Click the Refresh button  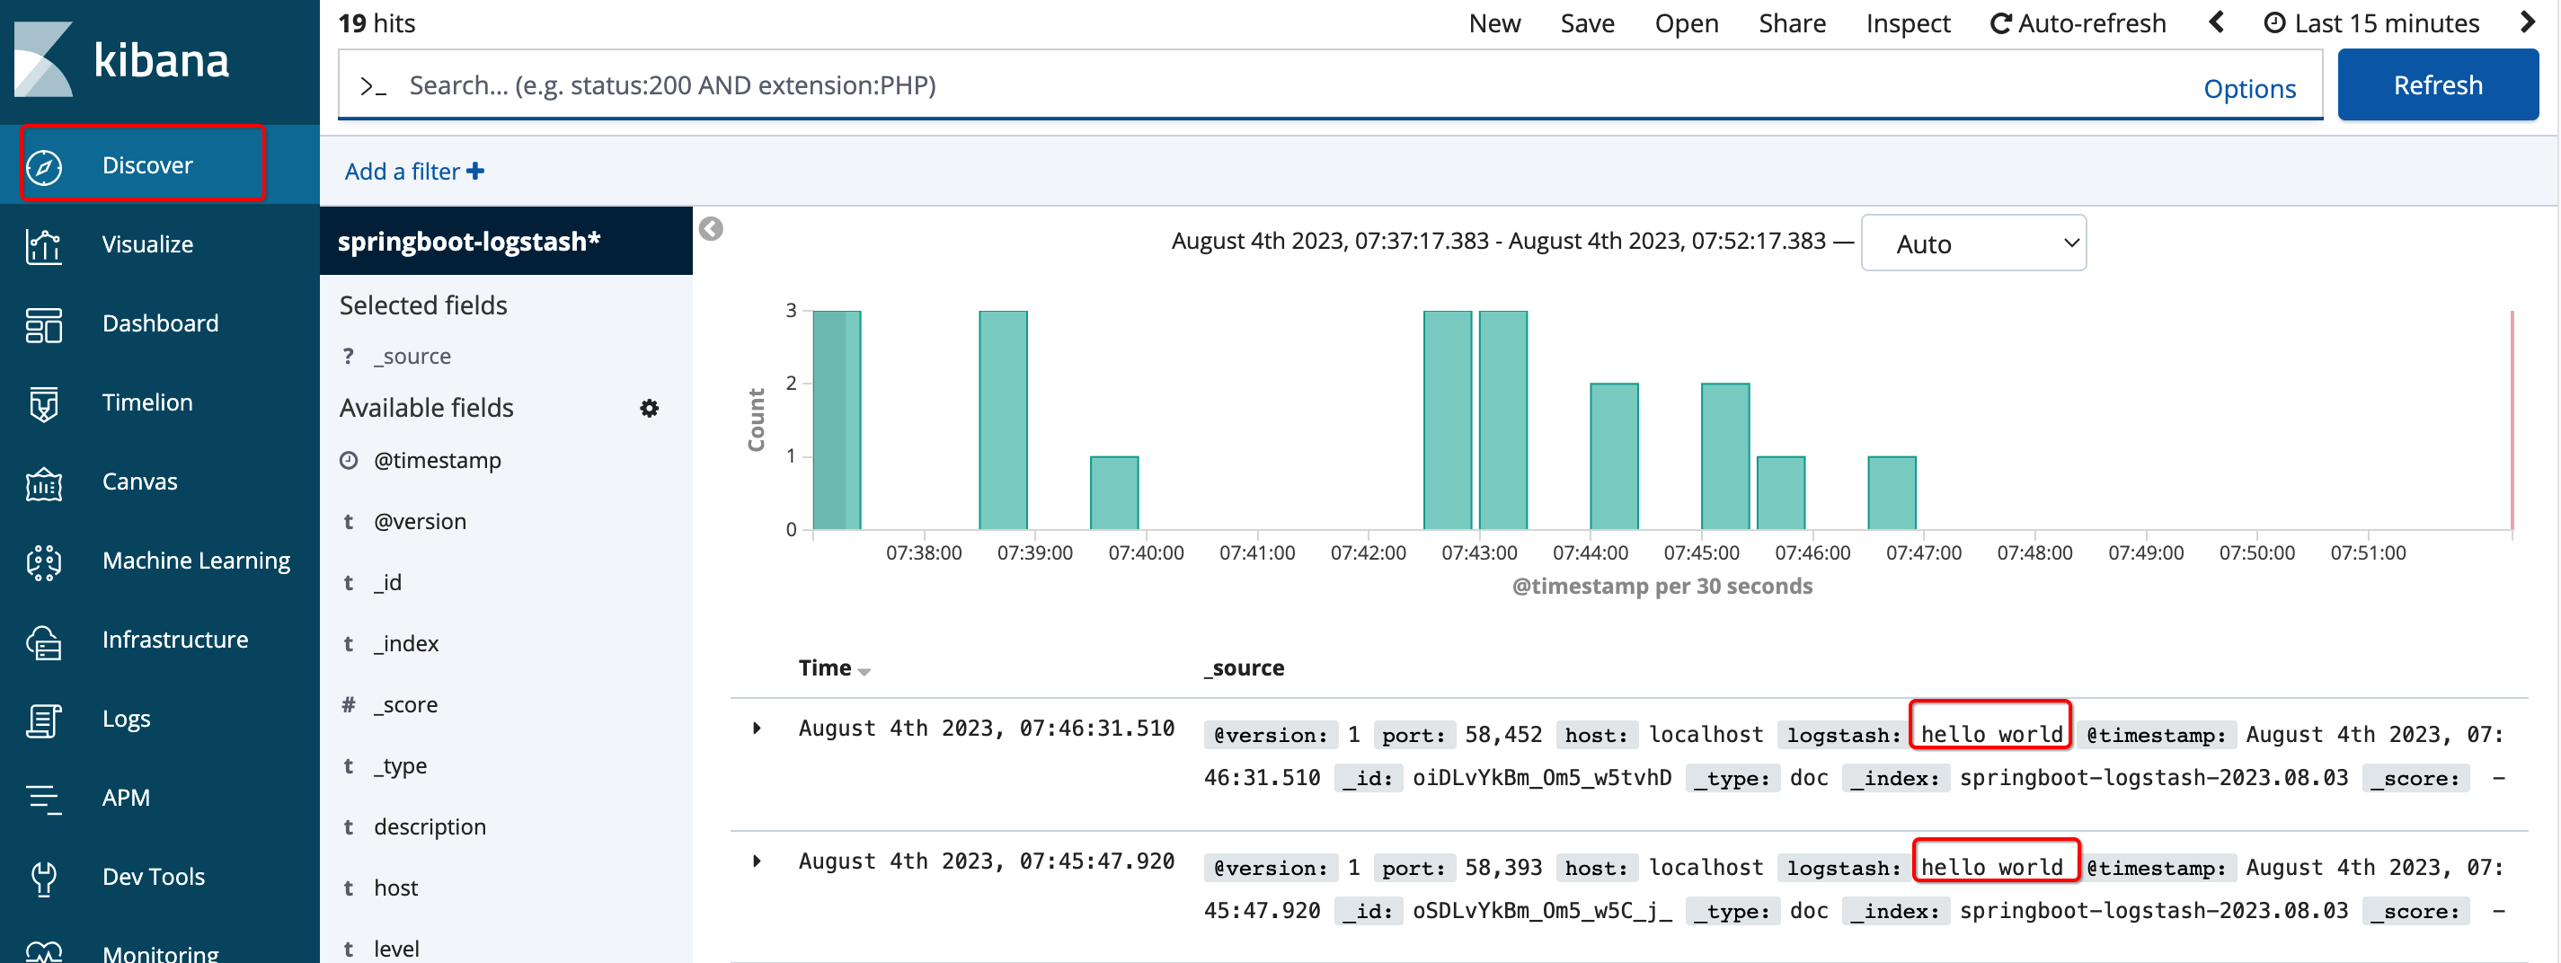[2438, 85]
